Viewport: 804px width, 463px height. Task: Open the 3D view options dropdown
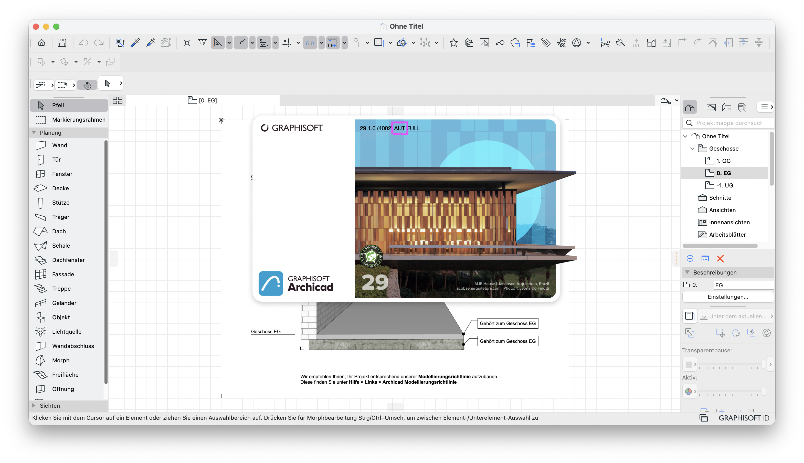676,100
